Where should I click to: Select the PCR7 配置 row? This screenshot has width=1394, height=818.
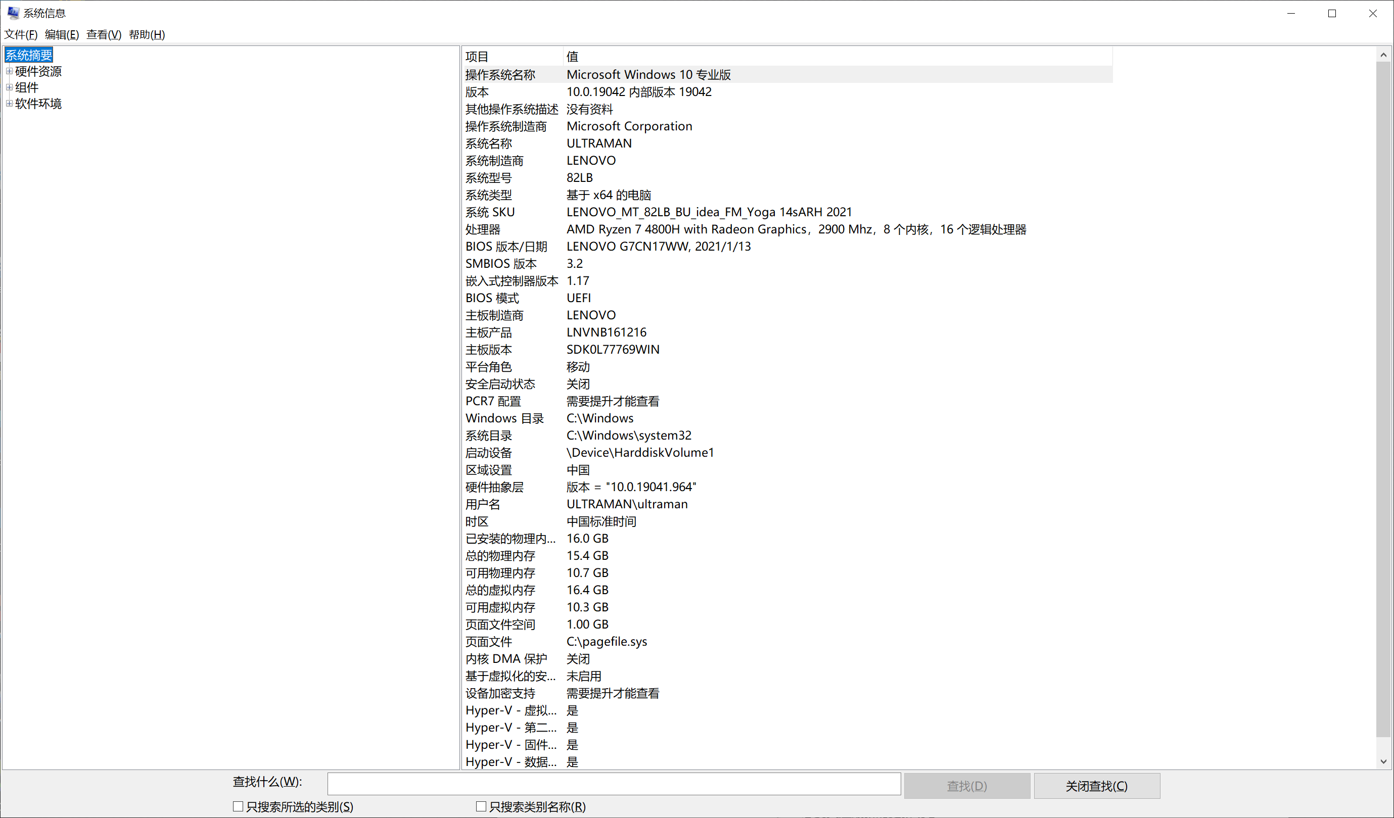tap(787, 401)
